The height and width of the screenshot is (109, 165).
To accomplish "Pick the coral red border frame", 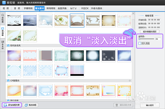I will click(x=77, y=91).
